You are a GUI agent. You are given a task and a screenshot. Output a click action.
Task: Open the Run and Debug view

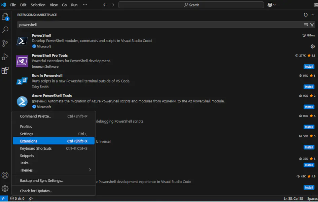[5, 57]
